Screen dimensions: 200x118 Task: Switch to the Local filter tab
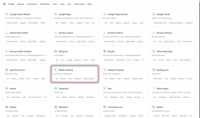(62, 4)
